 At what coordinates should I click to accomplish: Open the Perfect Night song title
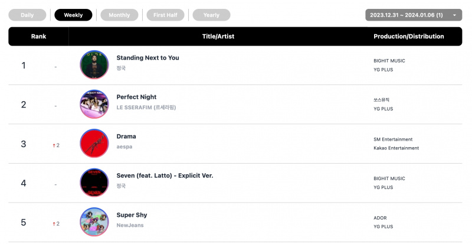point(136,97)
